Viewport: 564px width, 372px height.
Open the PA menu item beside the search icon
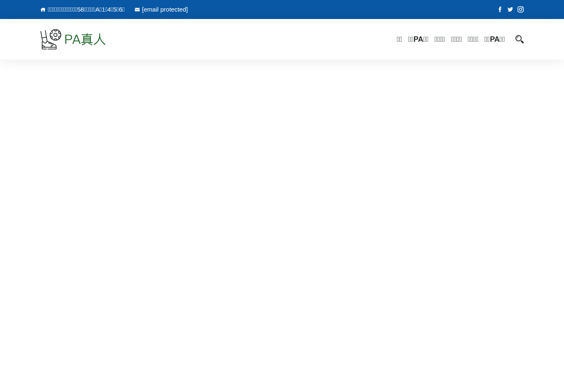click(x=495, y=39)
